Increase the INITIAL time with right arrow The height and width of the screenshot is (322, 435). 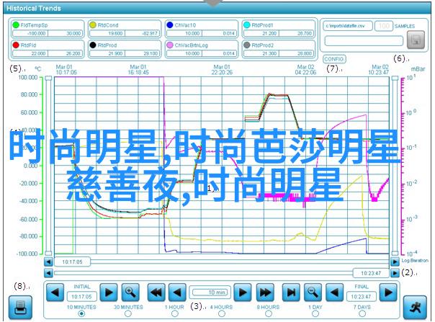click(109, 292)
